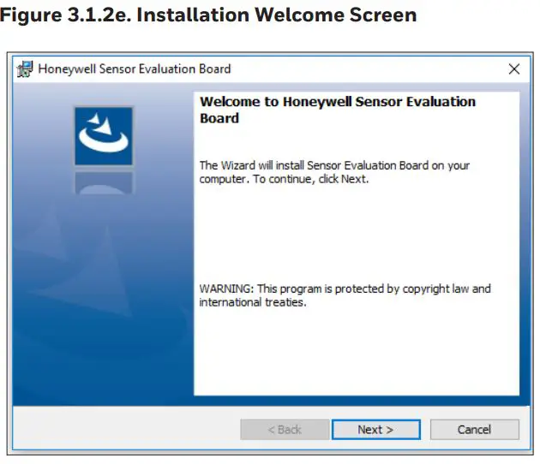Viewport: 540px width, 464px height.
Task: Close the Honeywell Sensor Evaluation Board window
Action: tap(513, 69)
